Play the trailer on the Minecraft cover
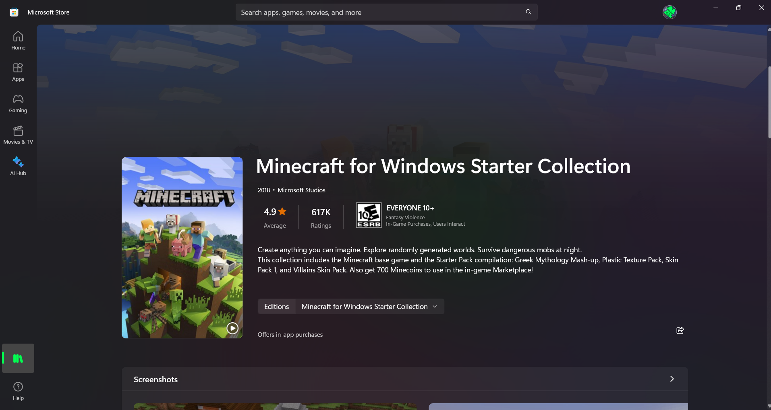Image resolution: width=771 pixels, height=410 pixels. (232, 328)
